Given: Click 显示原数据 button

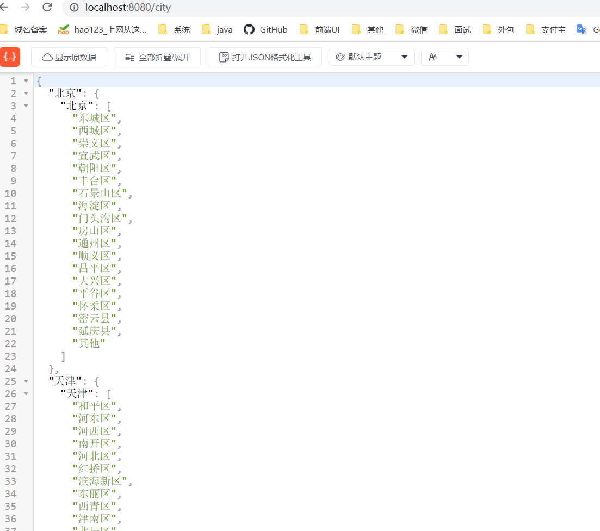Looking at the screenshot, I should click(x=69, y=57).
